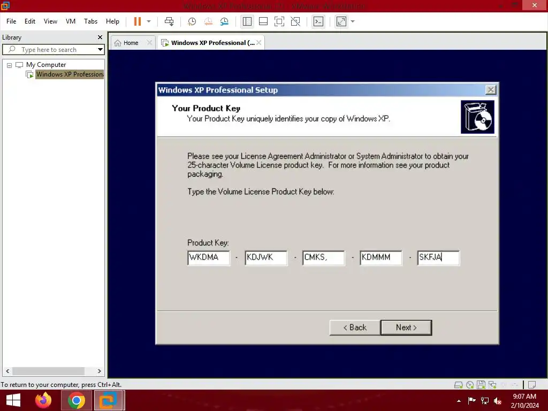Click the Library horizontal scrollbar thumb
Viewport: 548px width, 411px height.
point(48,371)
